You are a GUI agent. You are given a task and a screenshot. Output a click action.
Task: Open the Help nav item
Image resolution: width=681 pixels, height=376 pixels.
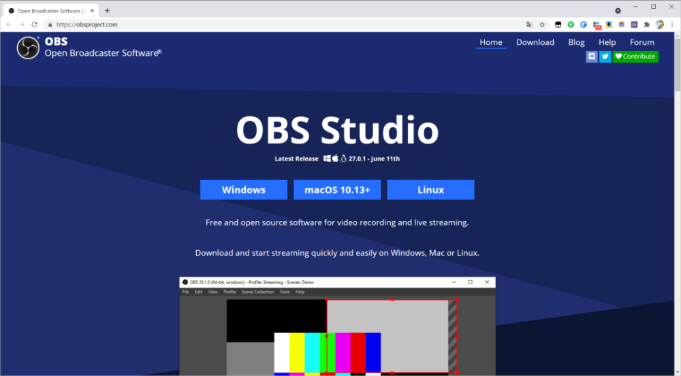pyautogui.click(x=607, y=42)
